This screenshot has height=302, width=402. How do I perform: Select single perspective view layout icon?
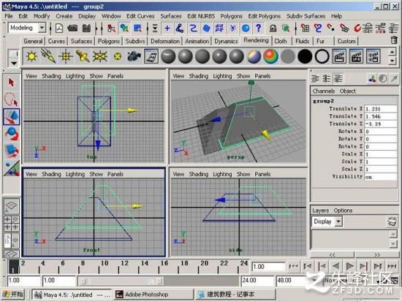(x=11, y=205)
